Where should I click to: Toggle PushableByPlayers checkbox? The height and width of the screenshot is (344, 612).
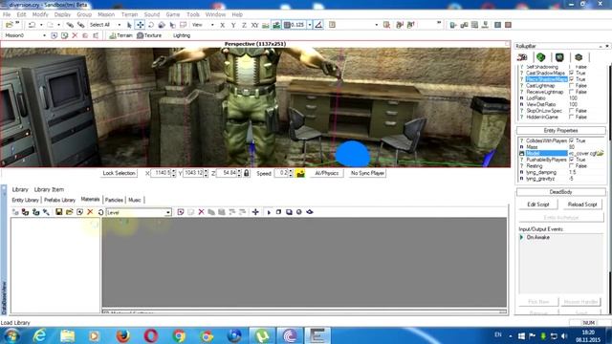[x=572, y=160]
